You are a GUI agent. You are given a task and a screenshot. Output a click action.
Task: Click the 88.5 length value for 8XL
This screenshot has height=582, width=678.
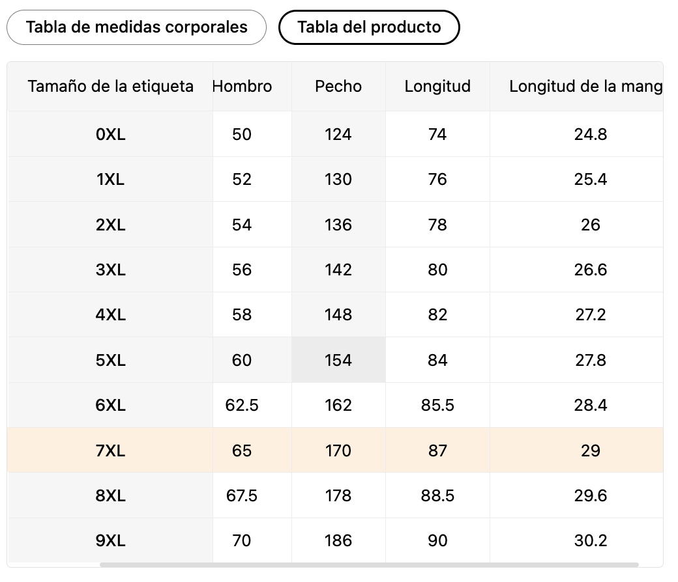click(x=437, y=496)
